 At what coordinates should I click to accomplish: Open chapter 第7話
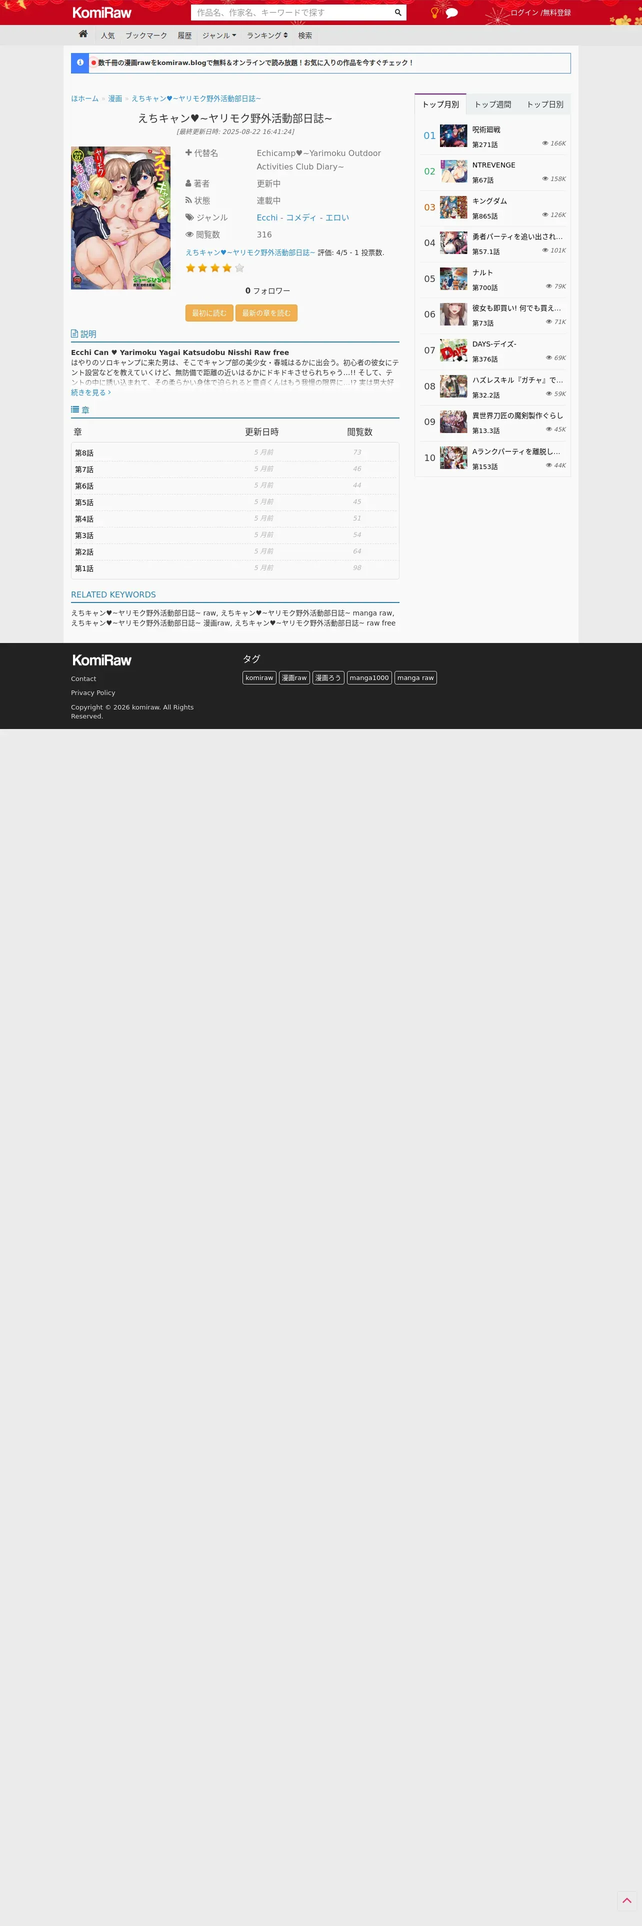tap(84, 469)
